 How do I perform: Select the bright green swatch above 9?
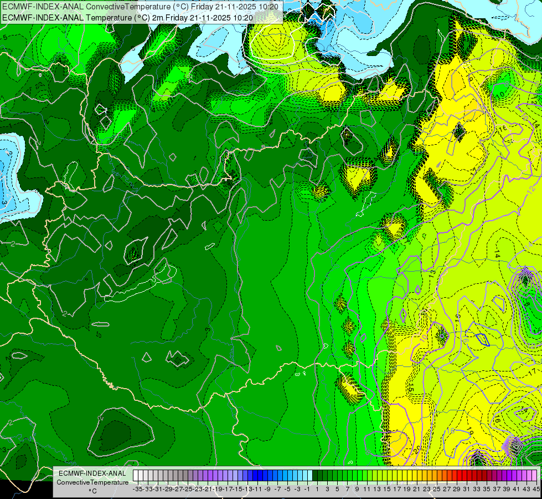pos(355,476)
